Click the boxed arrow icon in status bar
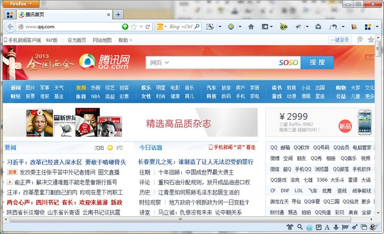This screenshot has width=384, height=234. point(318,227)
